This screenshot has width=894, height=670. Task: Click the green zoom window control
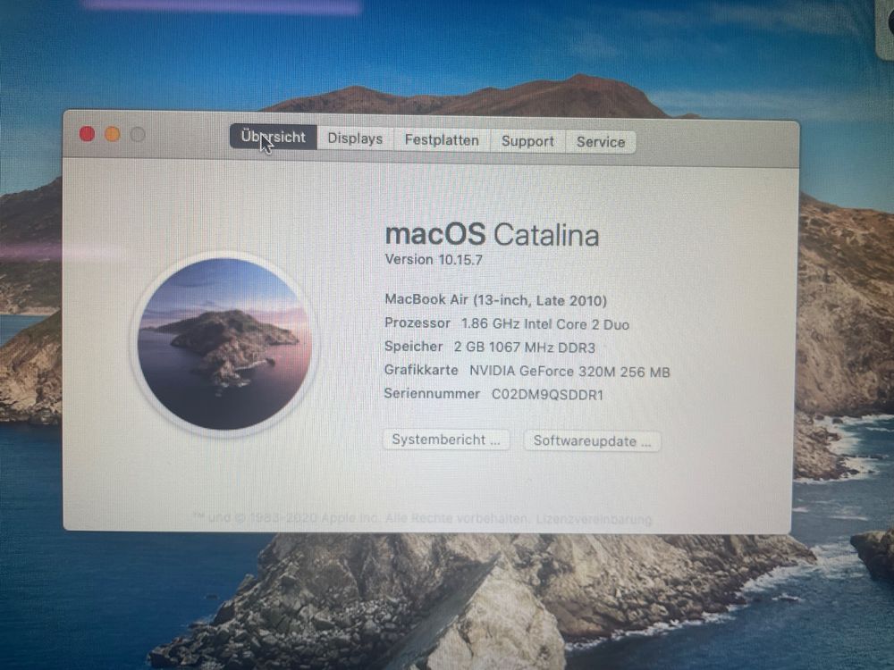(135, 135)
